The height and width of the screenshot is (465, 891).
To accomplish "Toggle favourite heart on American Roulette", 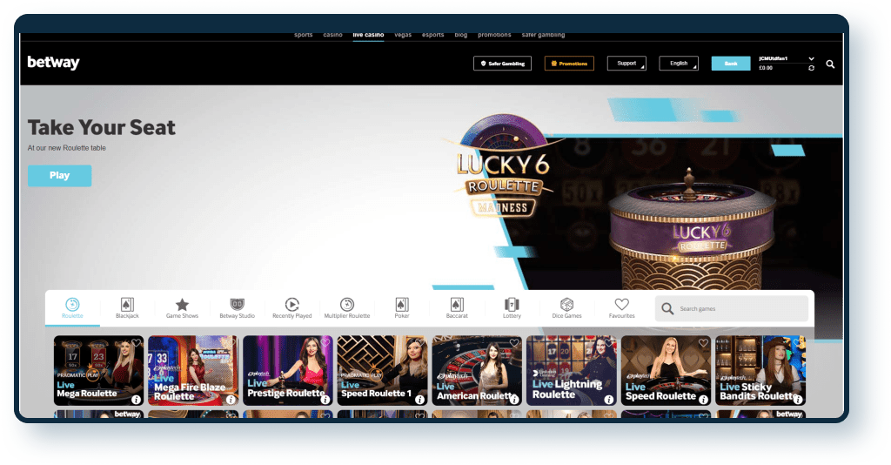I will (x=514, y=342).
